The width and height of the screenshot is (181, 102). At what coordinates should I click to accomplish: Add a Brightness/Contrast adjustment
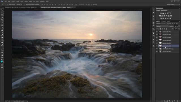click(161, 13)
